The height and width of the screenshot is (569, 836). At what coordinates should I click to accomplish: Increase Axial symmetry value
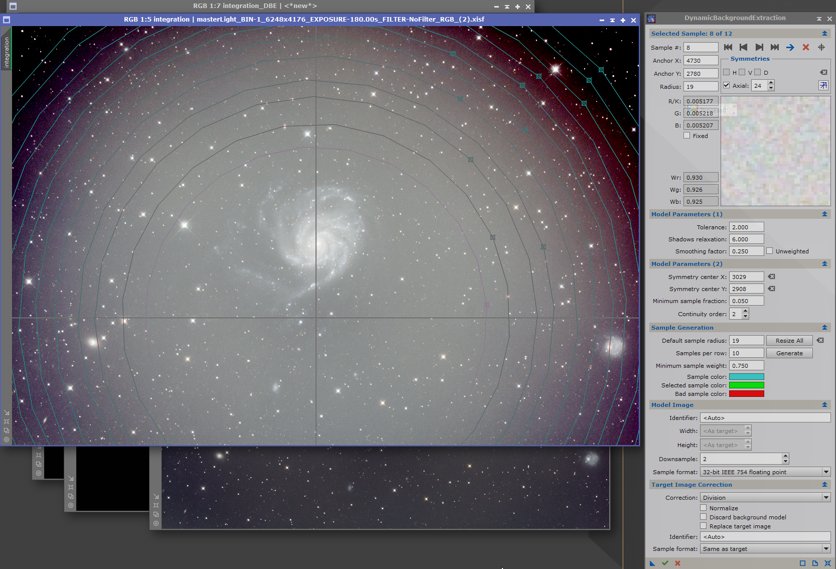point(771,83)
